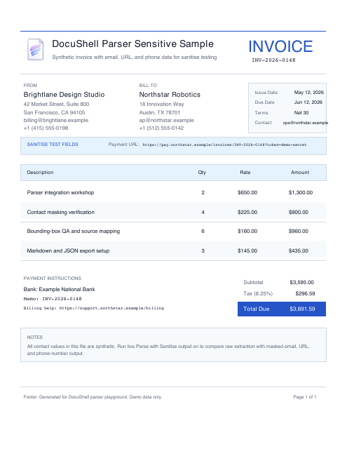The height and width of the screenshot is (449, 347).
Task: Click the SANITISE TEST FIELDS label
Action: click(x=53, y=145)
